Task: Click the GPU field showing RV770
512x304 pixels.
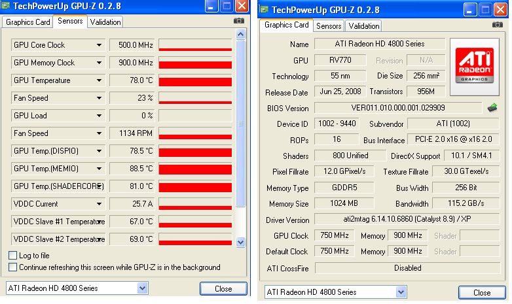Action: [x=340, y=60]
